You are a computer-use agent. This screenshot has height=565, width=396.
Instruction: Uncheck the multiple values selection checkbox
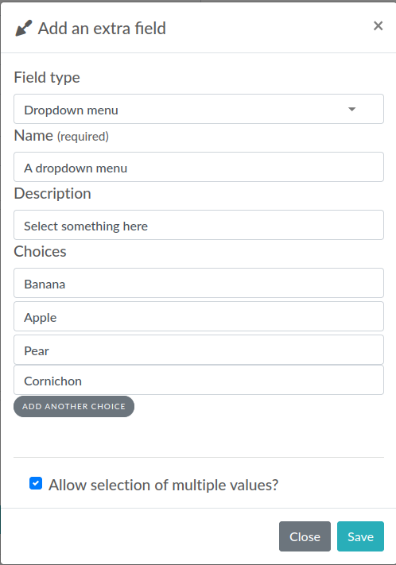(x=36, y=484)
